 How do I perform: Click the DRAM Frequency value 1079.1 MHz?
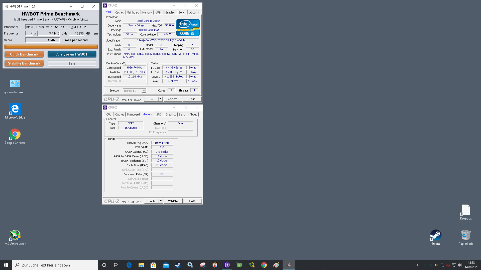tap(162, 143)
